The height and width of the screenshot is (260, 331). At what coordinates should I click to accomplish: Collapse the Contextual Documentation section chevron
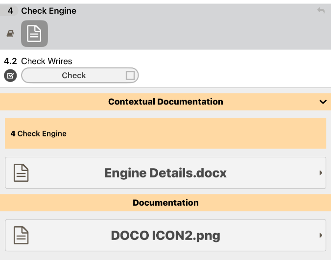click(x=323, y=102)
